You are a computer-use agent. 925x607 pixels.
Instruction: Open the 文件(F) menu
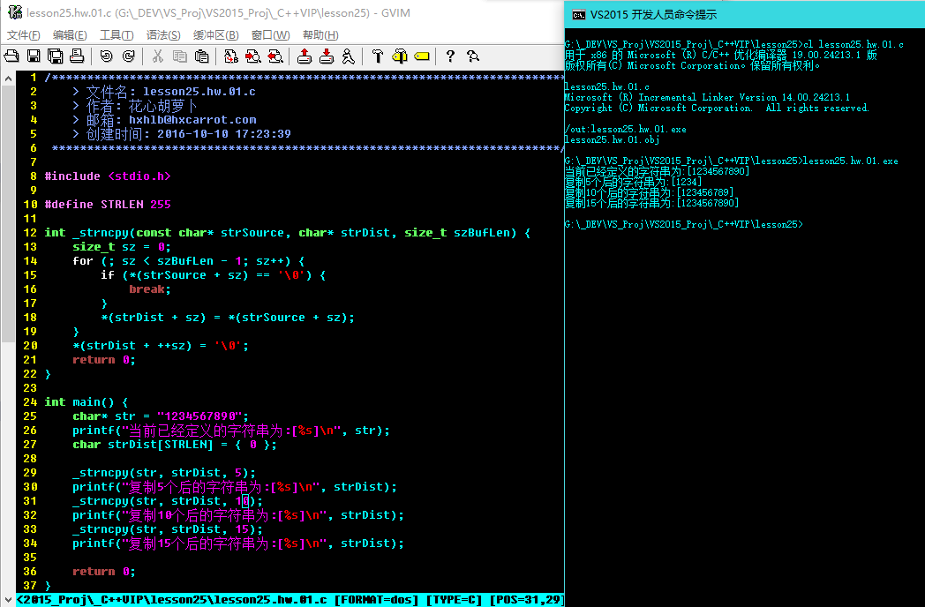coord(24,35)
